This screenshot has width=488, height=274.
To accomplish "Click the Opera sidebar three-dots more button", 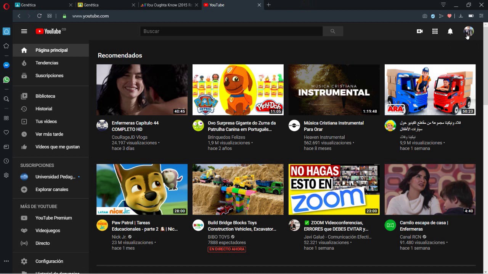I will [6, 261].
